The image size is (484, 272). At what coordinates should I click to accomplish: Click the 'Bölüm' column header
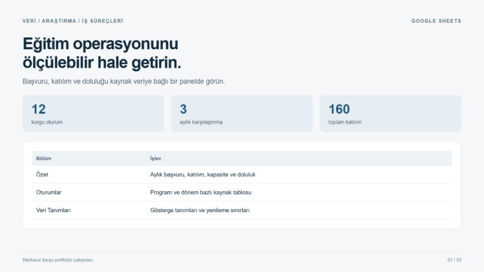44,158
